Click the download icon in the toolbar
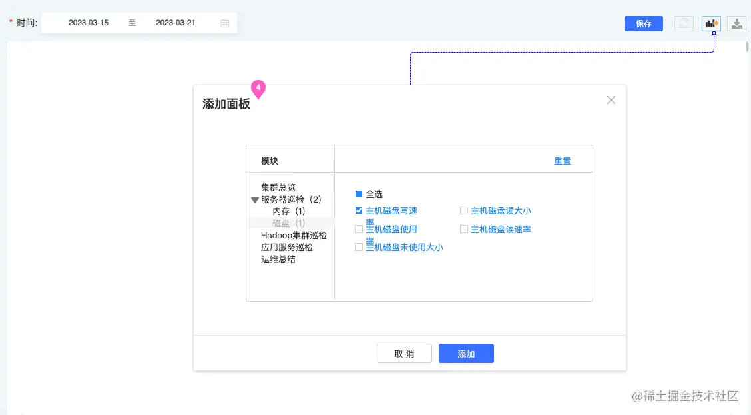The width and height of the screenshot is (751, 415). (736, 23)
